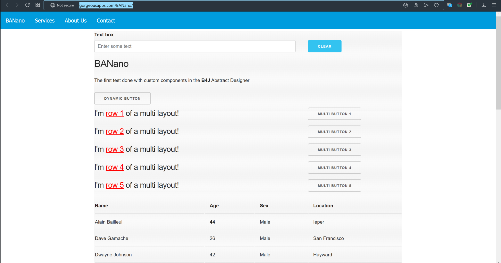Open the translate extension icon

(450, 5)
